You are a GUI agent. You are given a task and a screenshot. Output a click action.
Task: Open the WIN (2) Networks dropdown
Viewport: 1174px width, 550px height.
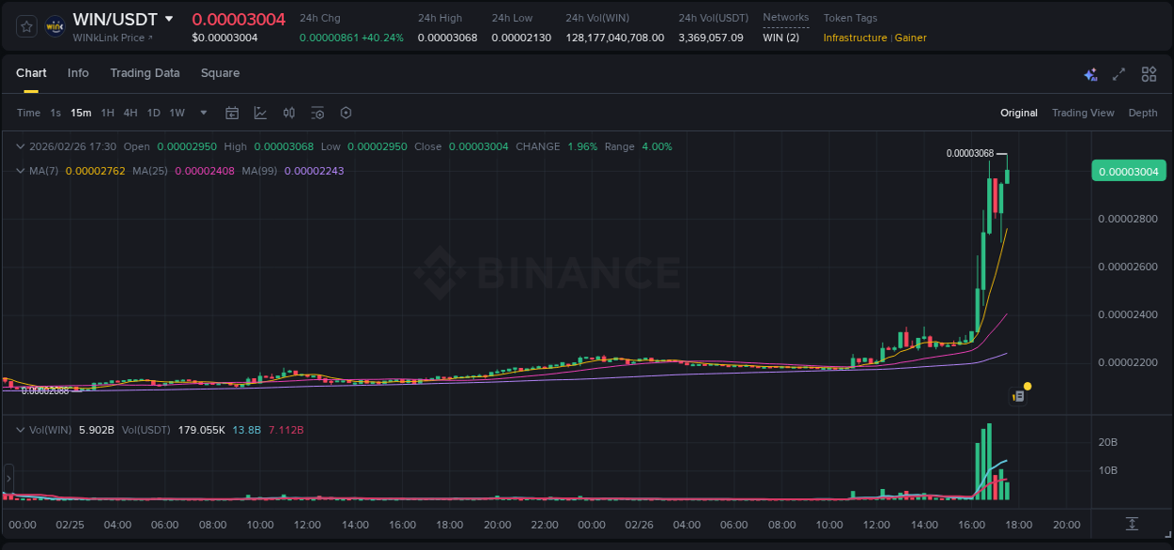coord(782,38)
